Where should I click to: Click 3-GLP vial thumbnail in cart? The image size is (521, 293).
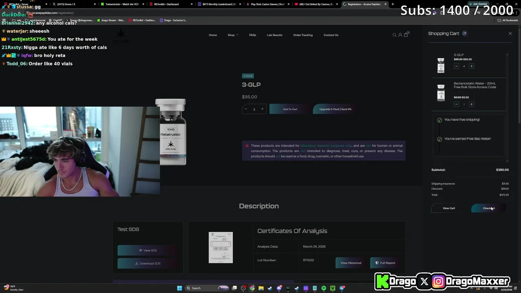[x=441, y=65]
